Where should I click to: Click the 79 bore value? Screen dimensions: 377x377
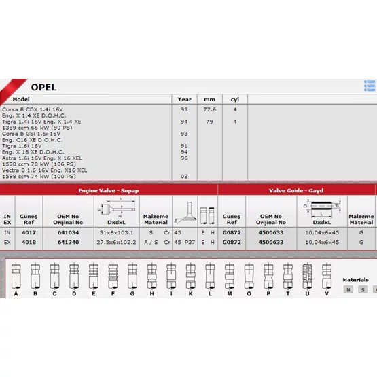pyautogui.click(x=209, y=122)
